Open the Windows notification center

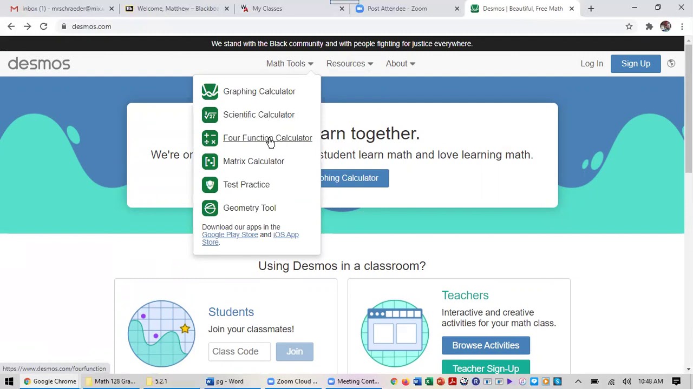[676, 381]
